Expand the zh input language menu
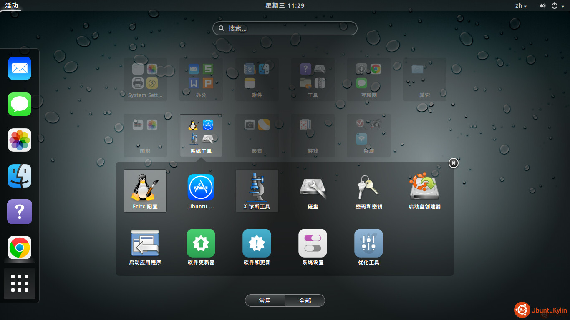 (521, 6)
